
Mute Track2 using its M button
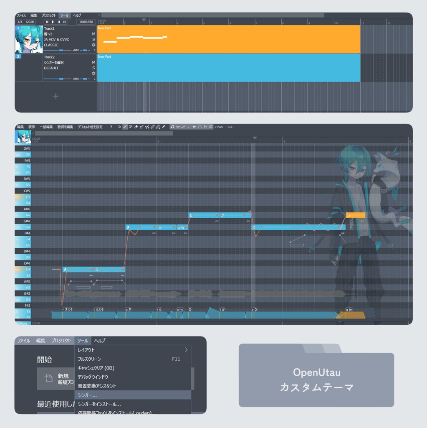[93, 62]
